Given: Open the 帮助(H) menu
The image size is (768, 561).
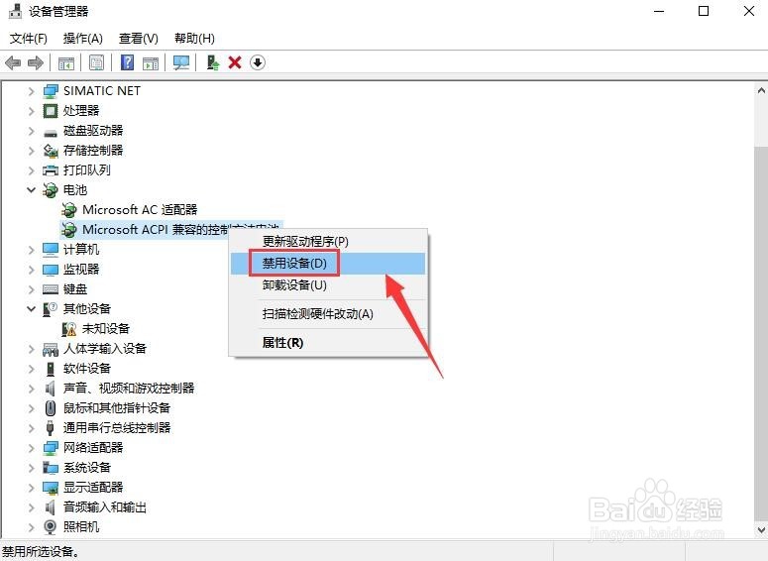Looking at the screenshot, I should coord(194,39).
